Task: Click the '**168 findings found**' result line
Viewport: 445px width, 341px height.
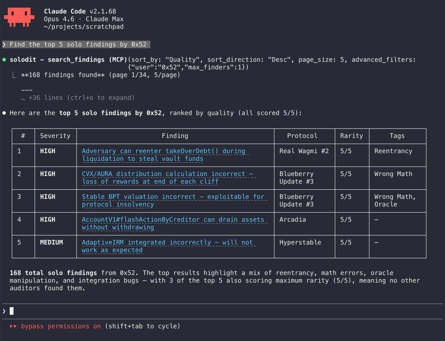Action: [101, 75]
